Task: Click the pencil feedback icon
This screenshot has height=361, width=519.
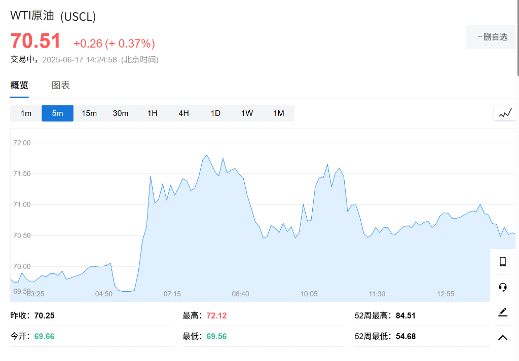Action: tap(503, 312)
